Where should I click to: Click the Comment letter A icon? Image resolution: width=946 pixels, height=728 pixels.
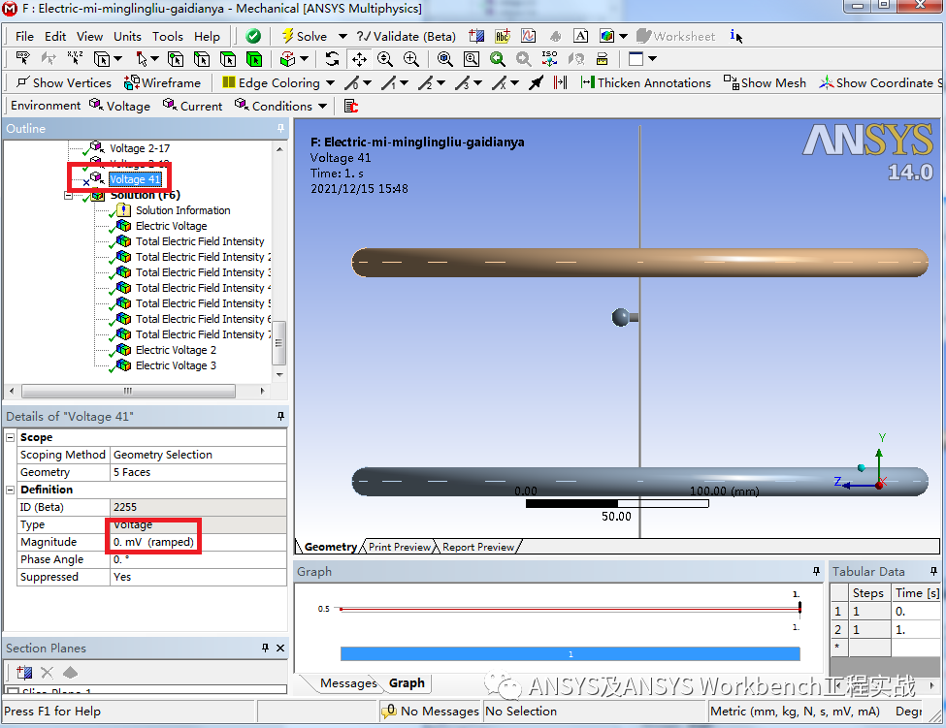[580, 36]
